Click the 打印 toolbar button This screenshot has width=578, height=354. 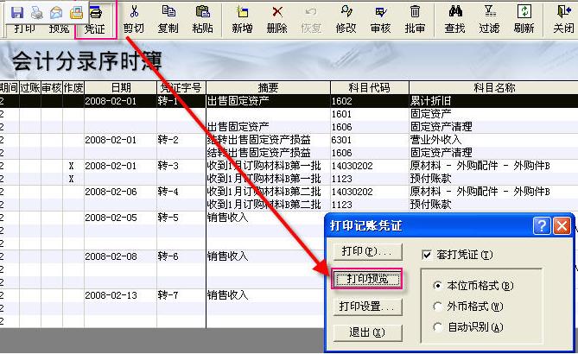pos(24,28)
